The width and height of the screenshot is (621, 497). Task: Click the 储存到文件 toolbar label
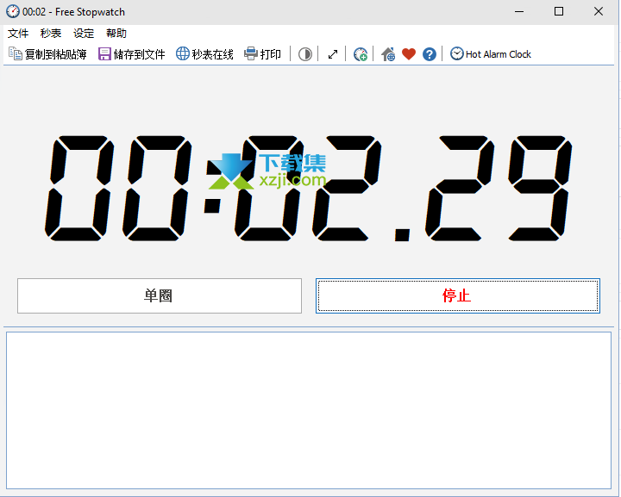[x=139, y=54]
